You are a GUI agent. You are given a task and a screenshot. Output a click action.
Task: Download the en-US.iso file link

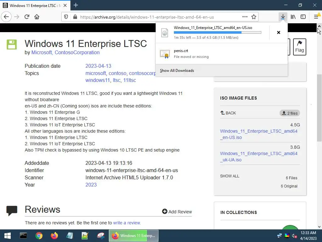[258, 134]
